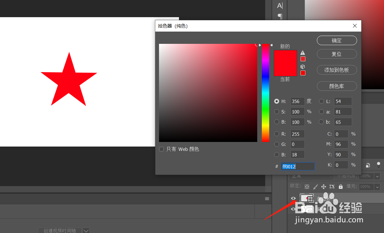Viewport: 384px width, 233px height.
Task: Open dropdown arrow beside 创建视频时间轴
Action: click(86, 230)
